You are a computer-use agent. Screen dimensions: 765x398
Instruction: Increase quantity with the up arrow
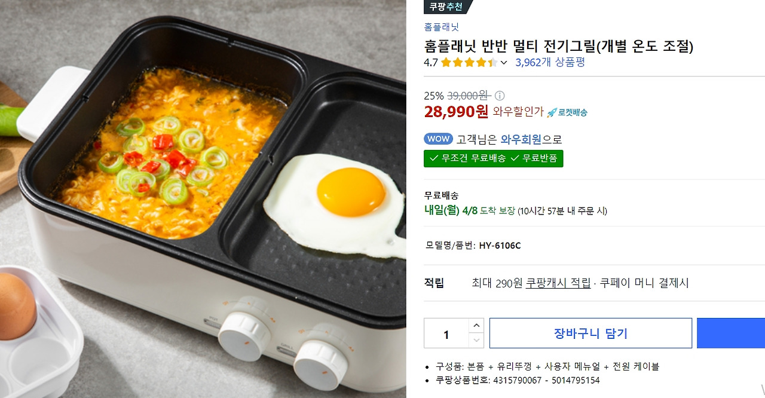(x=476, y=326)
